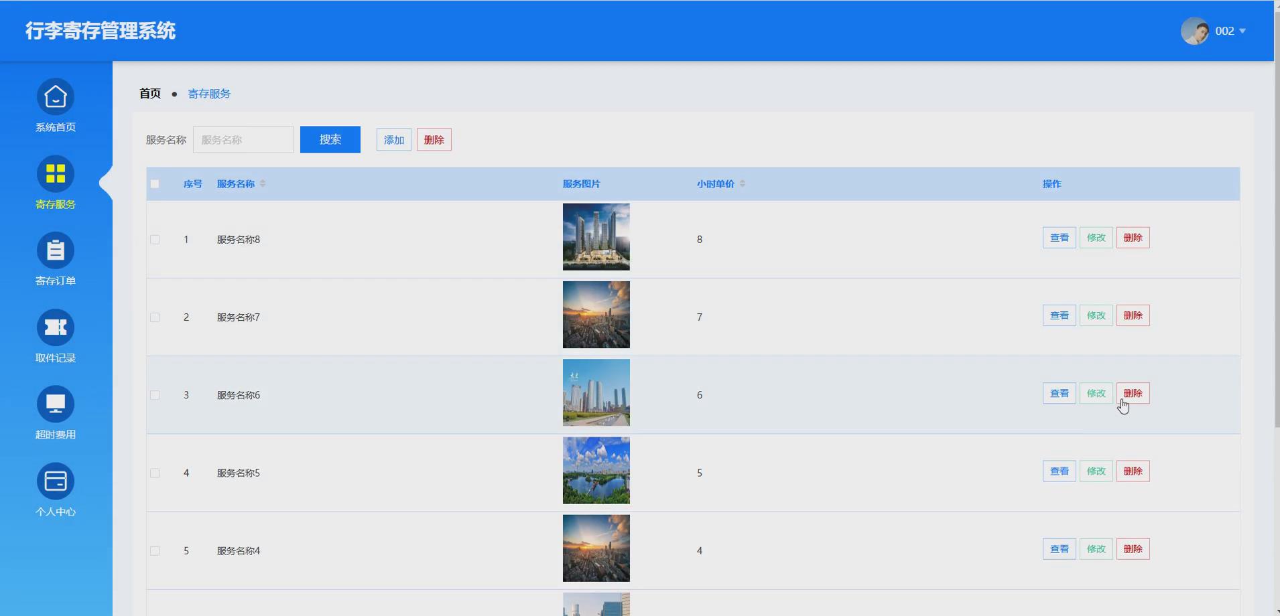Screen dimensions: 1280x616
Task: Click 查看 for 服务名称4
Action: (1060, 549)
